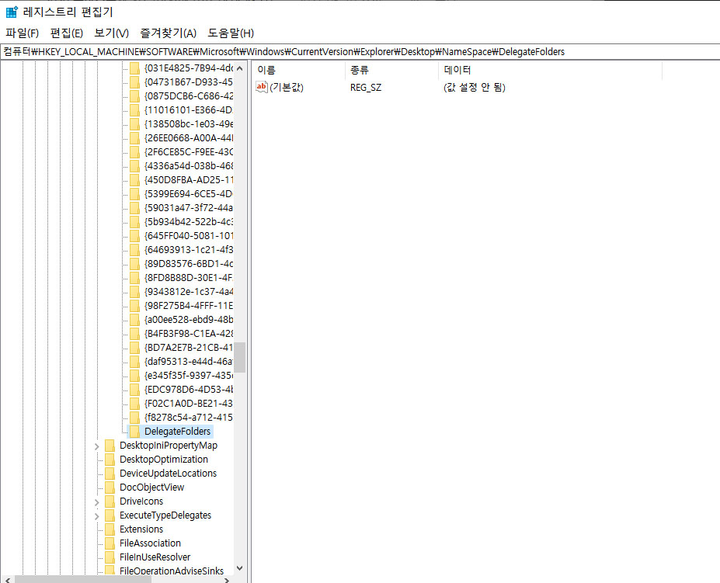
Task: Select the Extensions key
Action: (141, 529)
